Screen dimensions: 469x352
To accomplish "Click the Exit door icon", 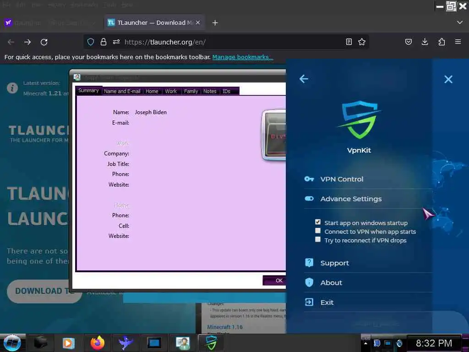I will coord(309,302).
